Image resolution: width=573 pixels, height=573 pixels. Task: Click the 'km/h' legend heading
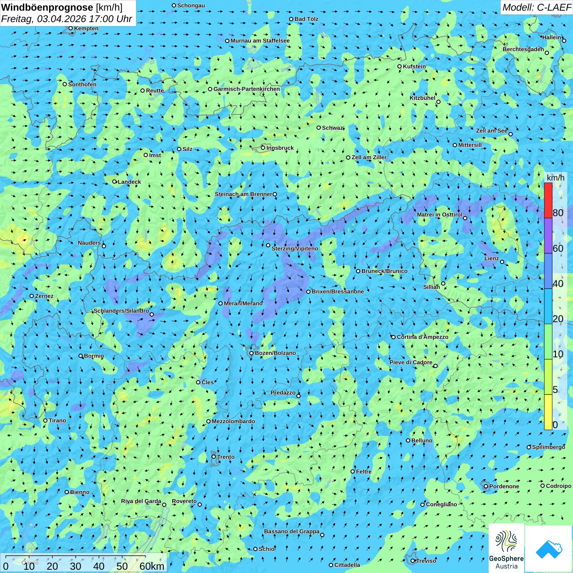(x=555, y=178)
